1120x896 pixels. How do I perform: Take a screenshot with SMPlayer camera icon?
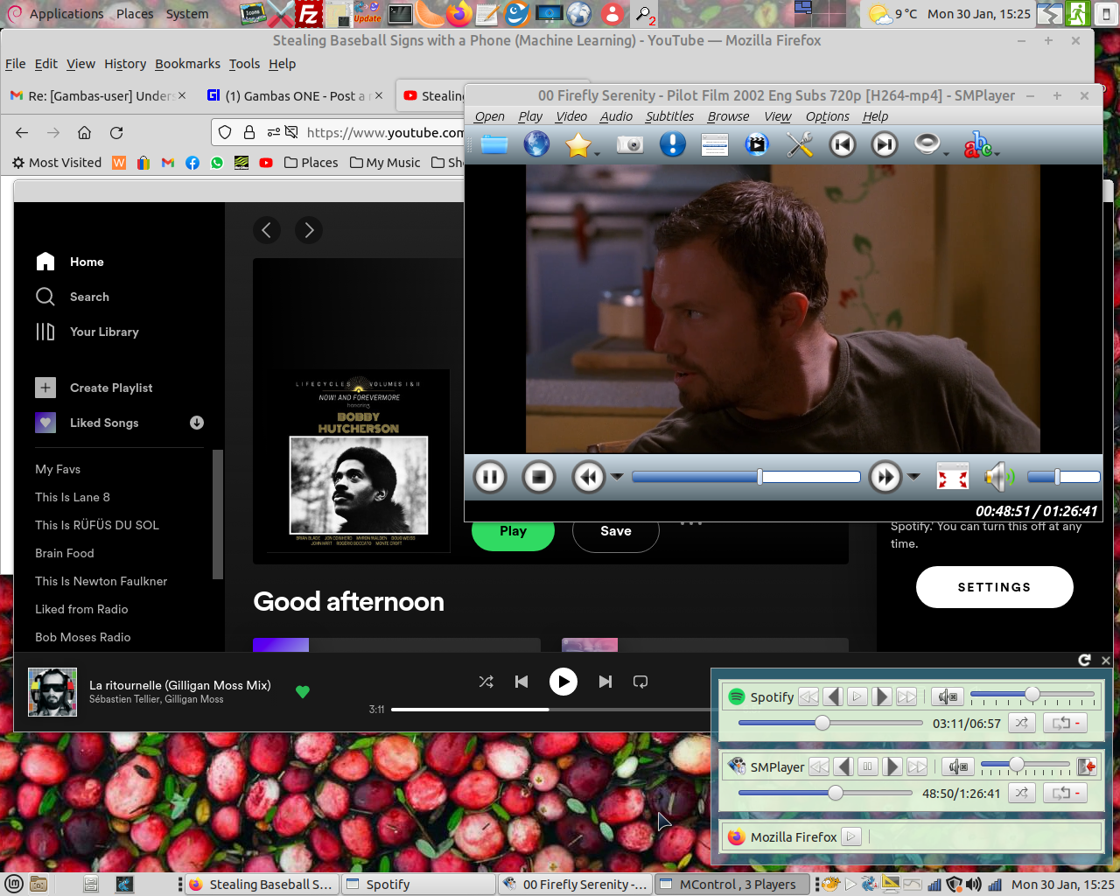click(629, 144)
